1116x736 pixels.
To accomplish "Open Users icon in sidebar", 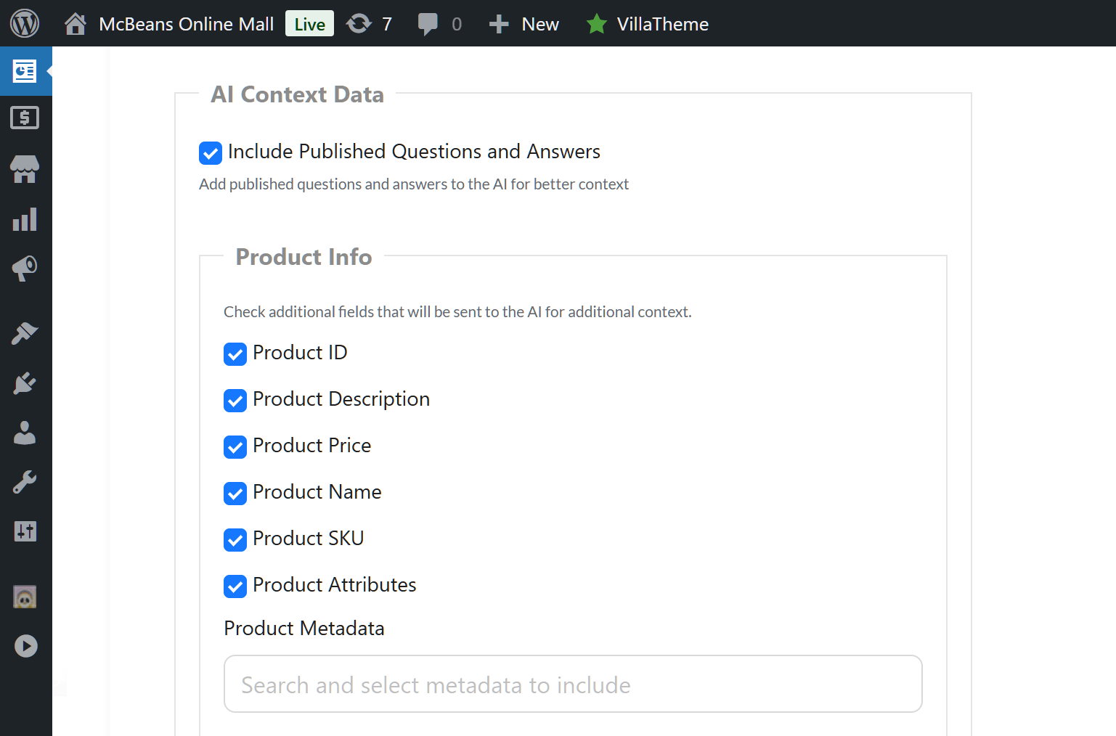I will click(x=25, y=433).
